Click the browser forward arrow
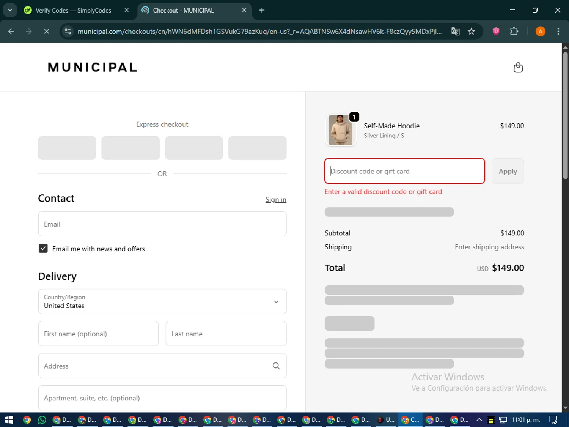Screen dimensions: 569x427 pos(29,32)
